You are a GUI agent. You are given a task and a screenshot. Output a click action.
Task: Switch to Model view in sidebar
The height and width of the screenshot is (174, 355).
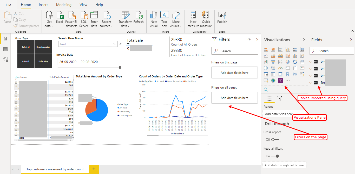coord(5,59)
